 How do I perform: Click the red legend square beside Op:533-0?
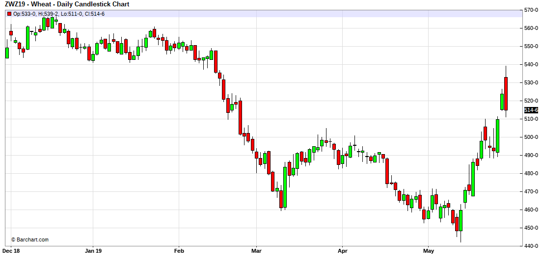9,14
